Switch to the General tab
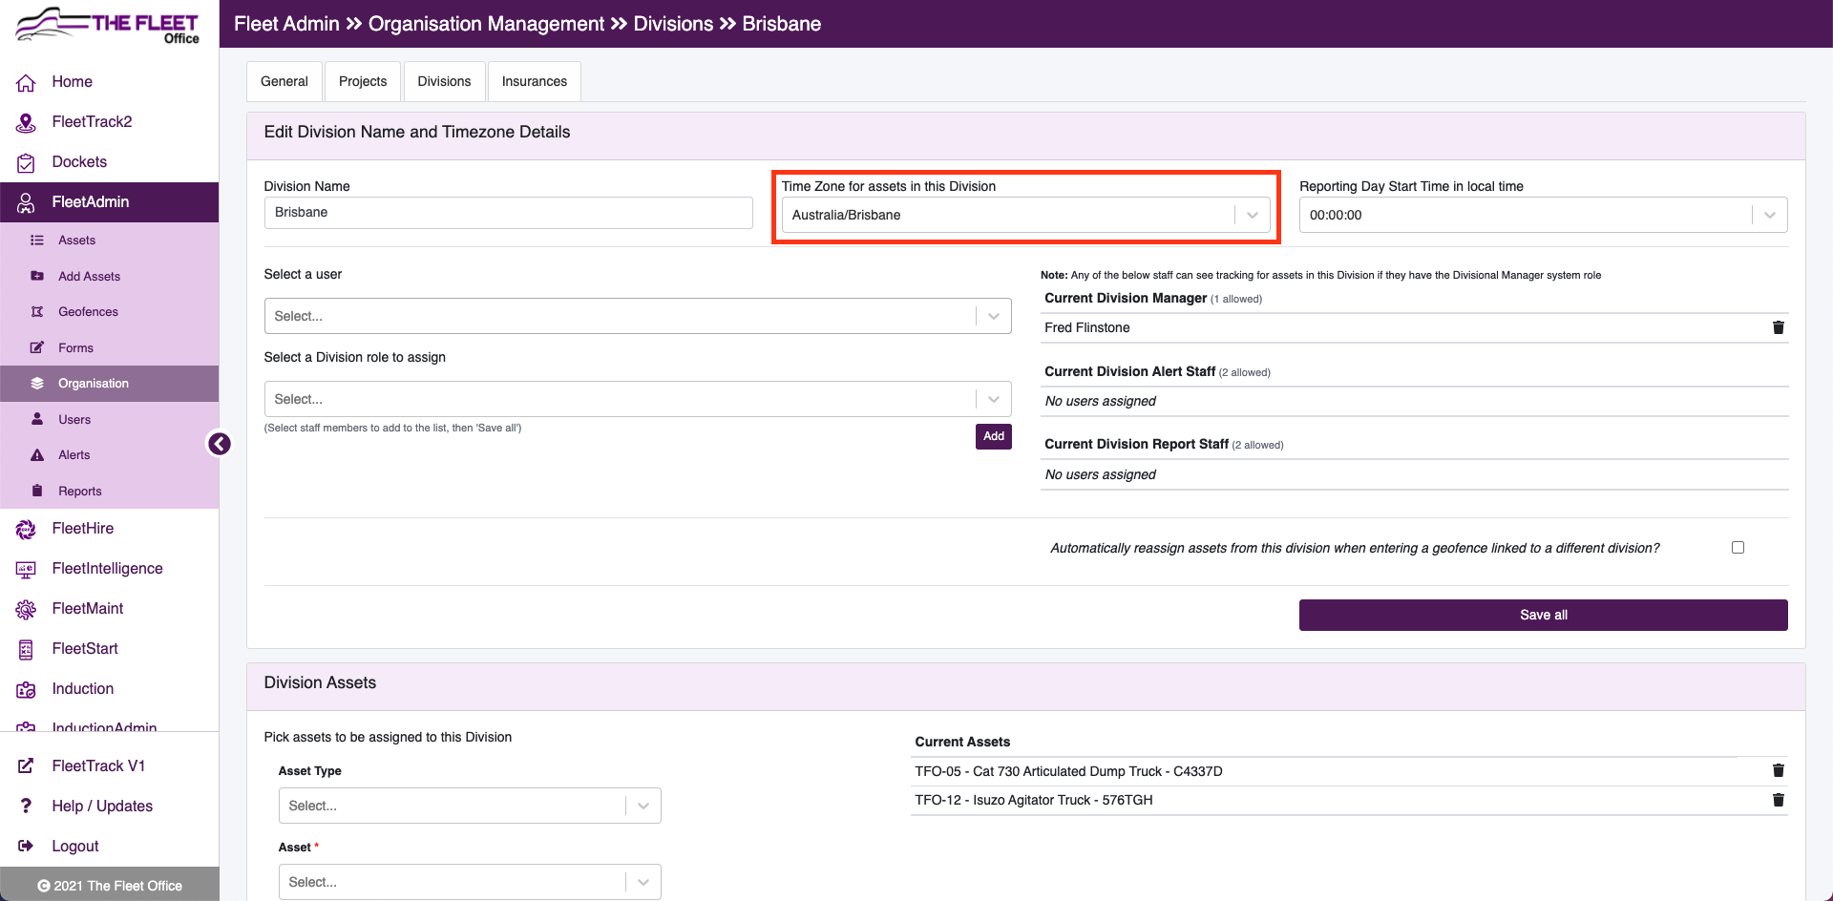The width and height of the screenshot is (1833, 901). tap(284, 81)
